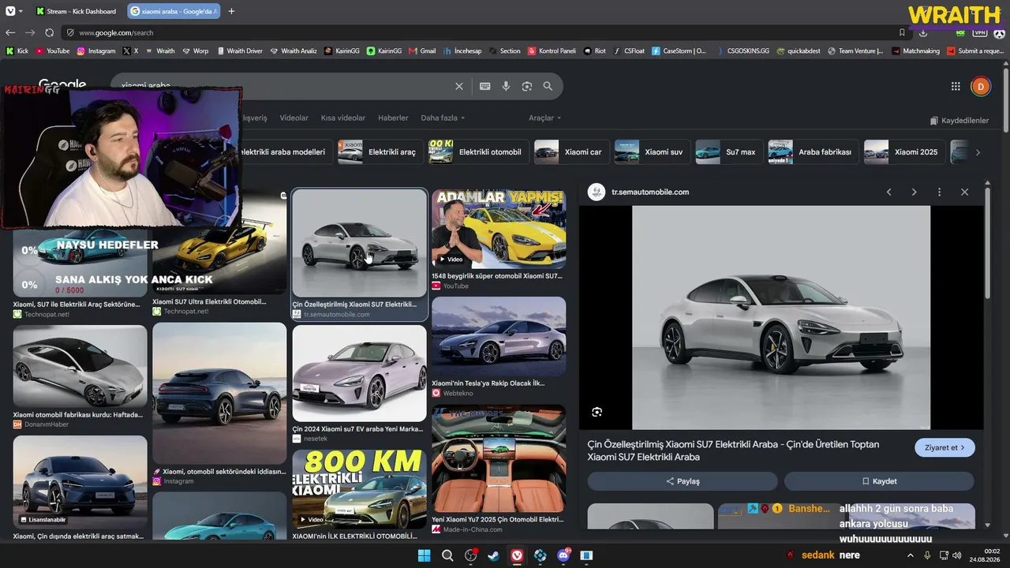Show hidden system tray icons
Image resolution: width=1010 pixels, height=568 pixels.
[x=910, y=555]
